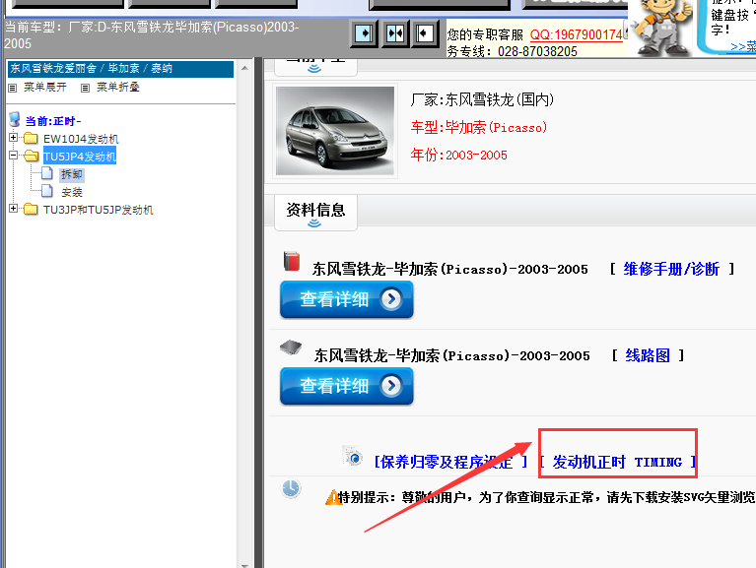This screenshot has height=568, width=756.
Task: Click 菜单折叠 to collapse menu
Action: pos(118,88)
